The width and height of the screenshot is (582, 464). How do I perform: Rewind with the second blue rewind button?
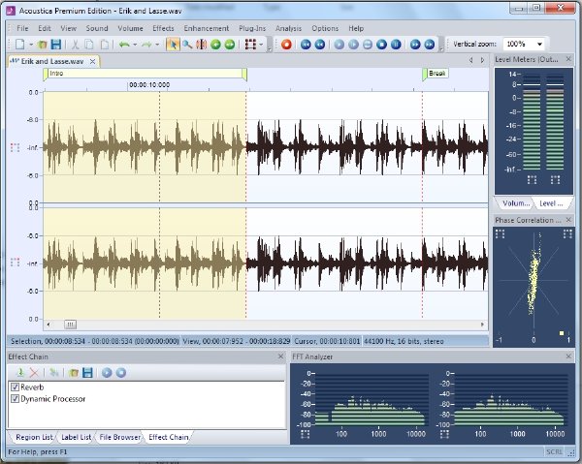tap(319, 45)
